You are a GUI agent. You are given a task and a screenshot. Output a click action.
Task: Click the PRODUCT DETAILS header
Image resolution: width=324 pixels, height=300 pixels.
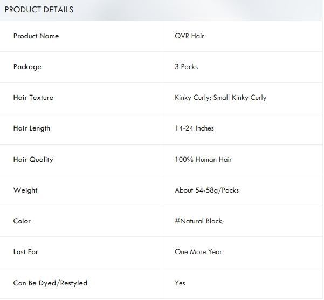coord(39,10)
